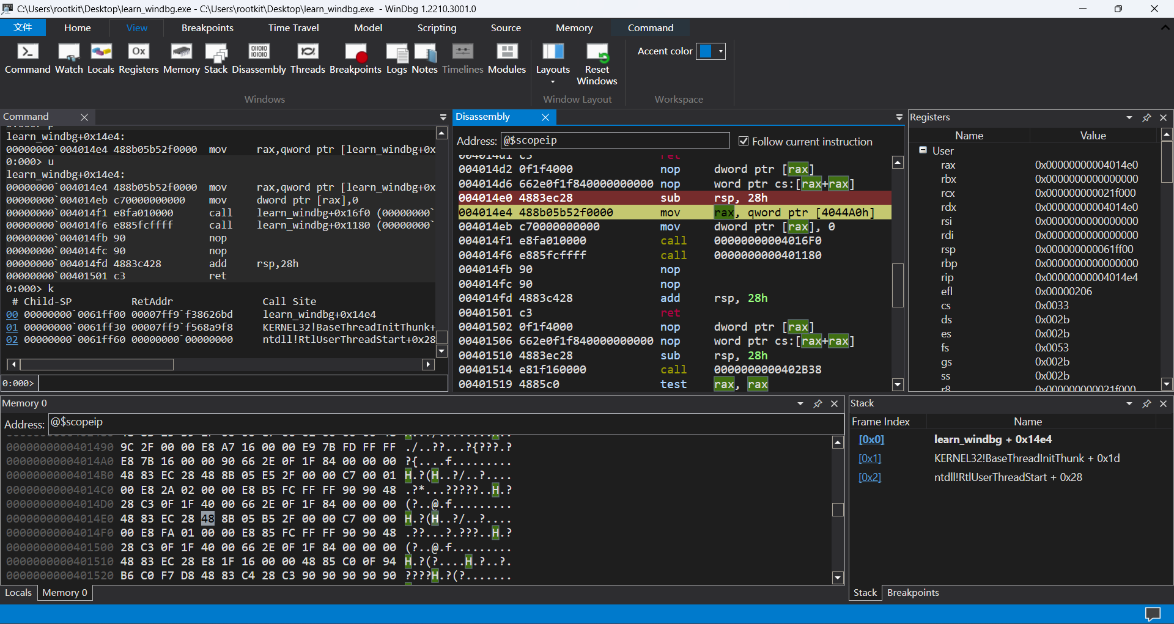The height and width of the screenshot is (624, 1174).
Task: Open the Time Travel ribbon tab
Action: 293,28
